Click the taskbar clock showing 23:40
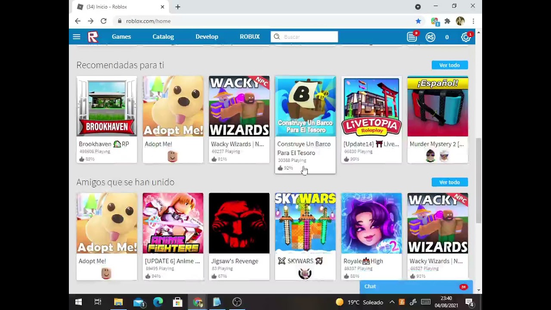551x310 pixels. pos(446,302)
